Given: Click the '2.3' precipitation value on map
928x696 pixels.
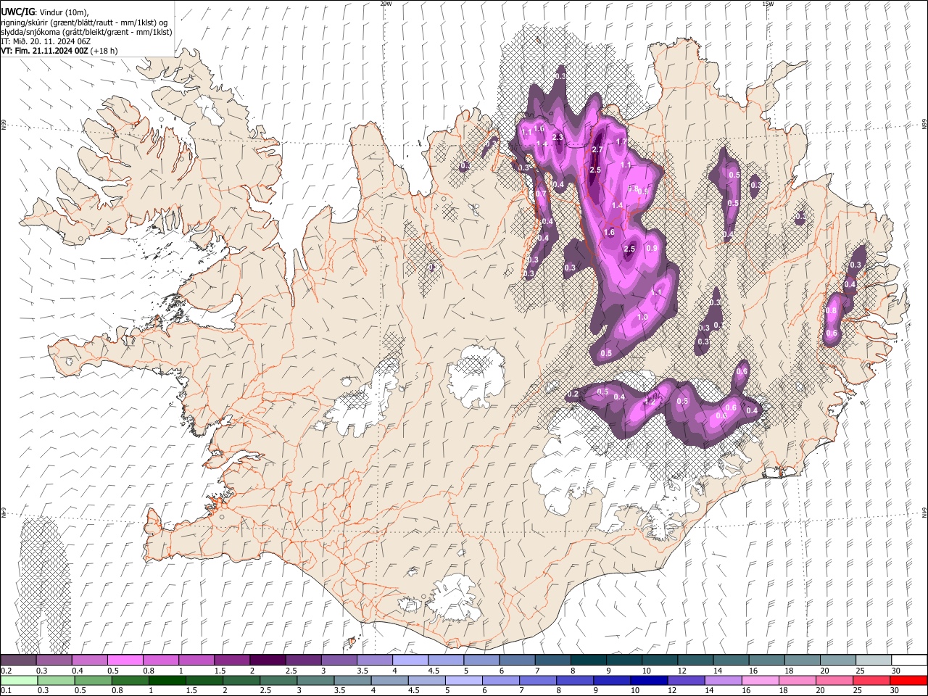Looking at the screenshot, I should click(558, 137).
